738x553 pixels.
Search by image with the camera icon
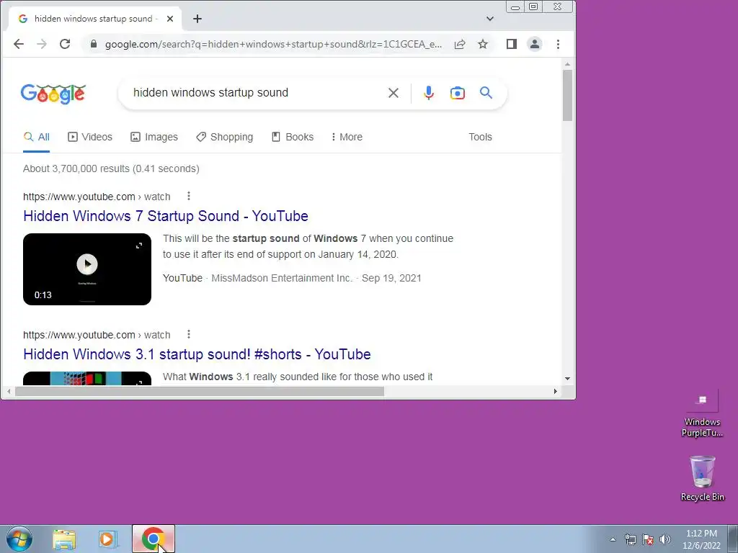458,93
